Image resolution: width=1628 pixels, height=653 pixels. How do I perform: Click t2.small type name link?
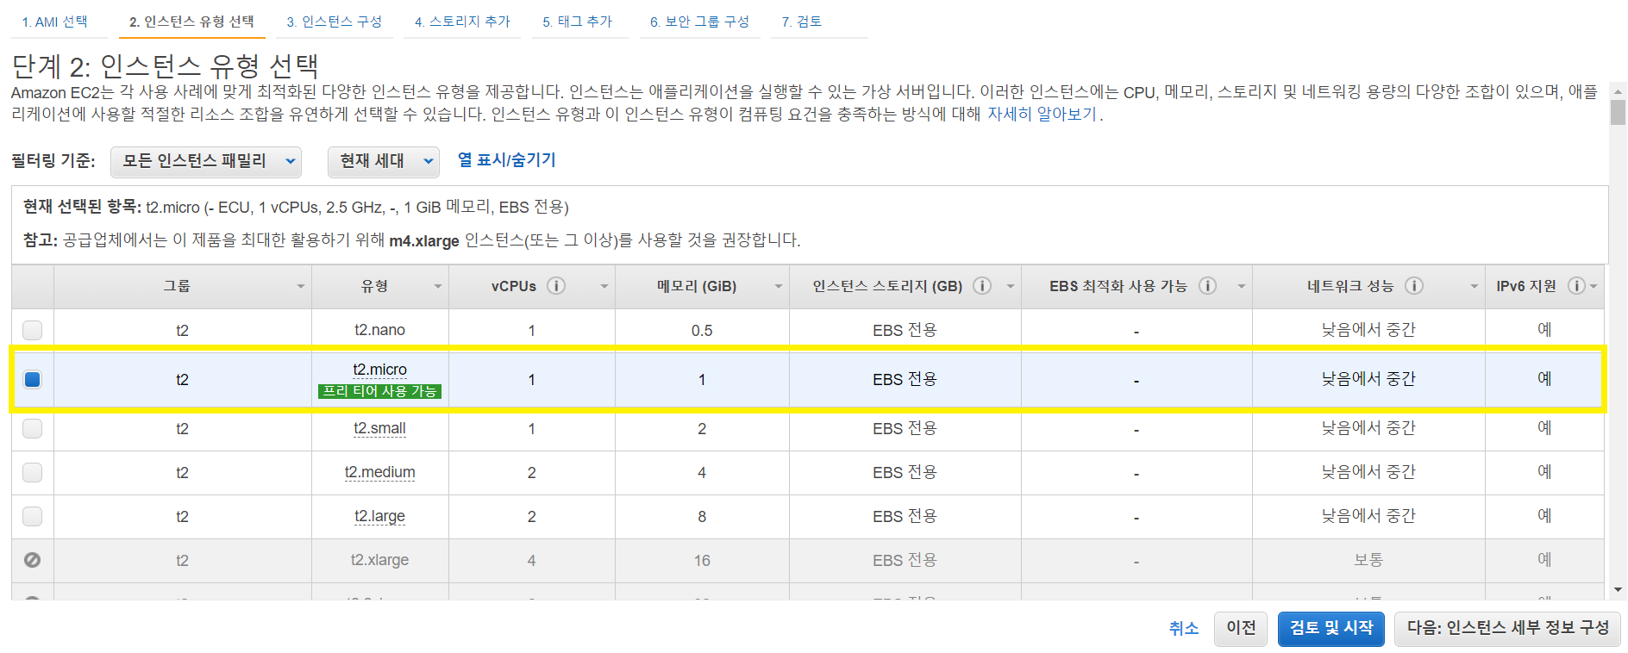(x=379, y=428)
